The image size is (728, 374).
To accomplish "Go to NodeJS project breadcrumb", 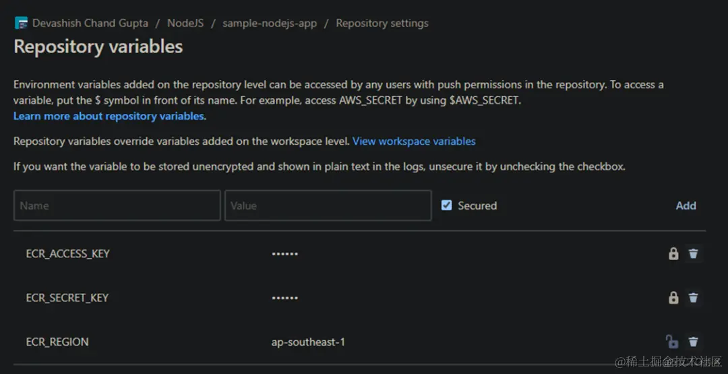I will [185, 23].
